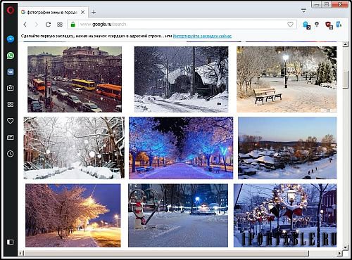Open the blue-lit tree boulevard photo
Screen dimensions: 352x260
[181, 148]
